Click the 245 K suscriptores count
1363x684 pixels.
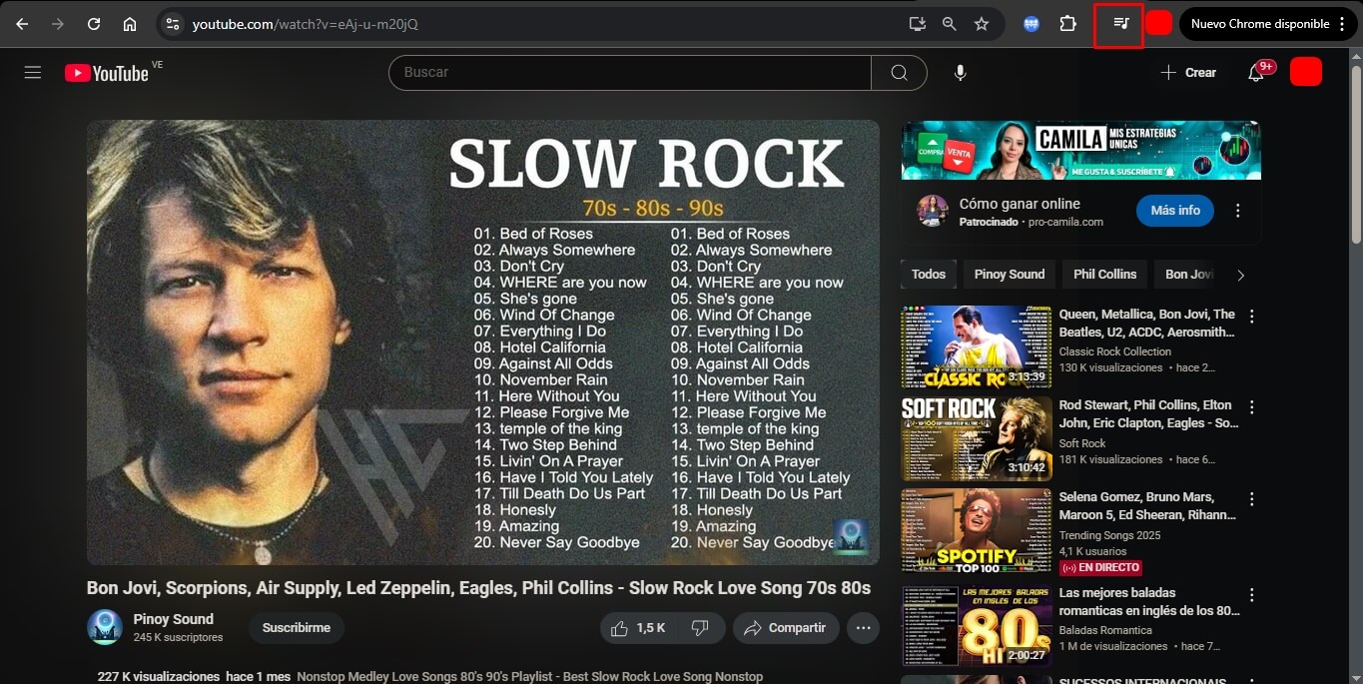(x=178, y=637)
